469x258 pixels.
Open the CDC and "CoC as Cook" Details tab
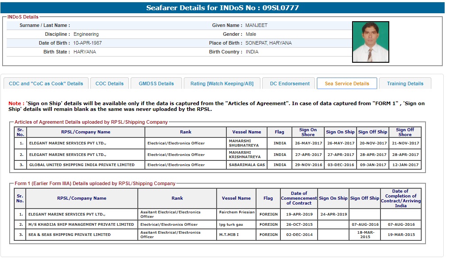pos(46,83)
